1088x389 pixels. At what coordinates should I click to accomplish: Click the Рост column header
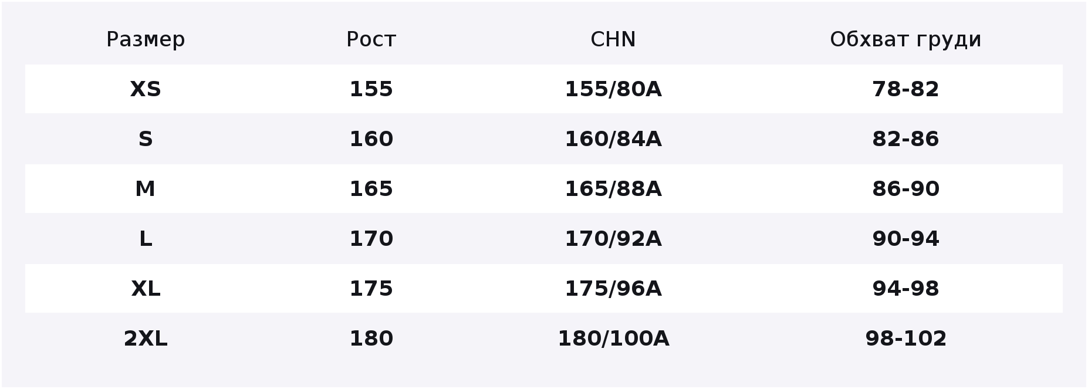[x=371, y=40]
